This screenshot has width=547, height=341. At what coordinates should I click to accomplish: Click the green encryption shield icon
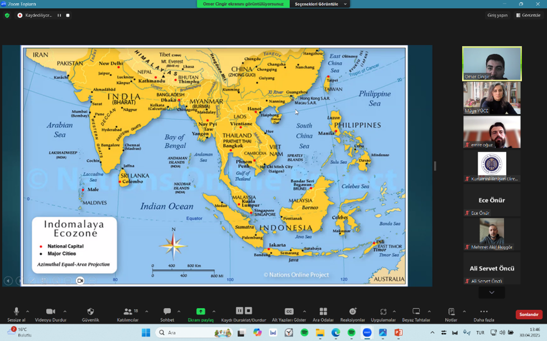[x=7, y=16]
